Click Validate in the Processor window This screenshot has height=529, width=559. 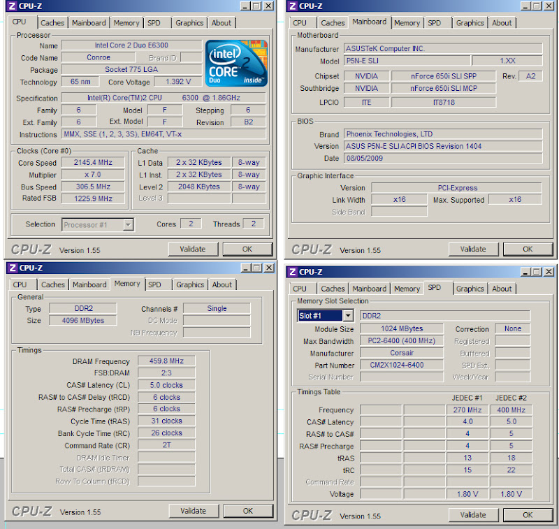point(193,249)
